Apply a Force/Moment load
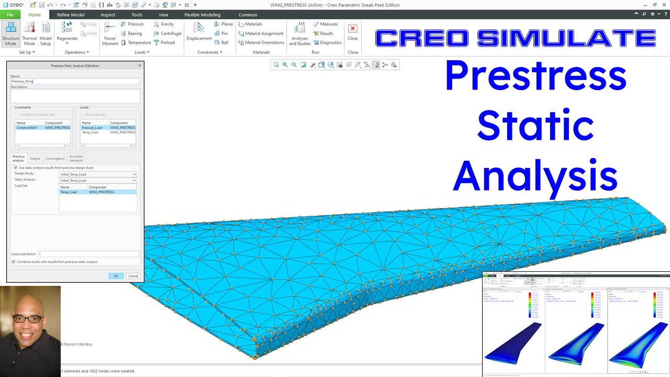 (110, 34)
